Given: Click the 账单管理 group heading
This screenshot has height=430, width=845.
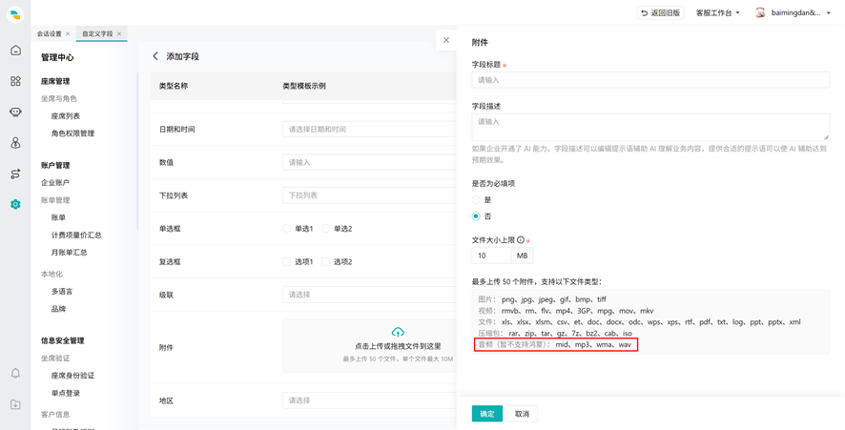Looking at the screenshot, I should 55,200.
